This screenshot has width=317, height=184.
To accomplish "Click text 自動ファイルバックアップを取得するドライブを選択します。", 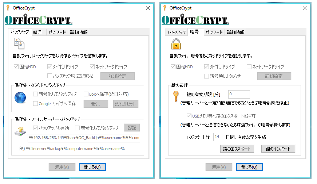I will tap(60, 56).
